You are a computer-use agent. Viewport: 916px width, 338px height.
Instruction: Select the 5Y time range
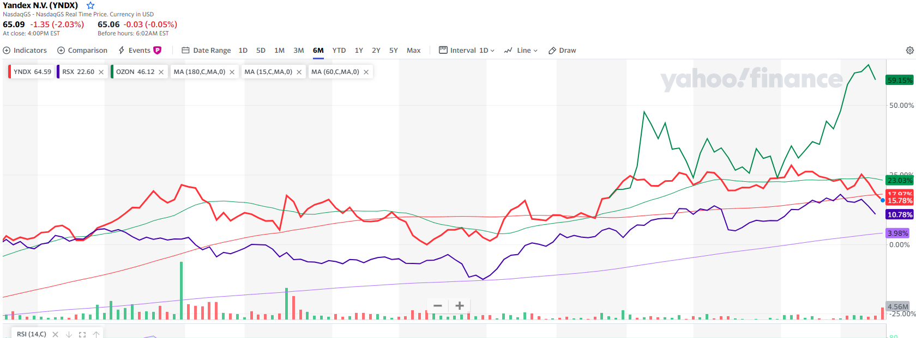(394, 50)
